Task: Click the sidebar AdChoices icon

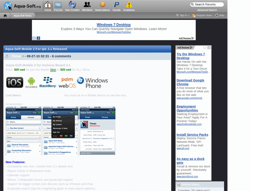Action: click(191, 47)
